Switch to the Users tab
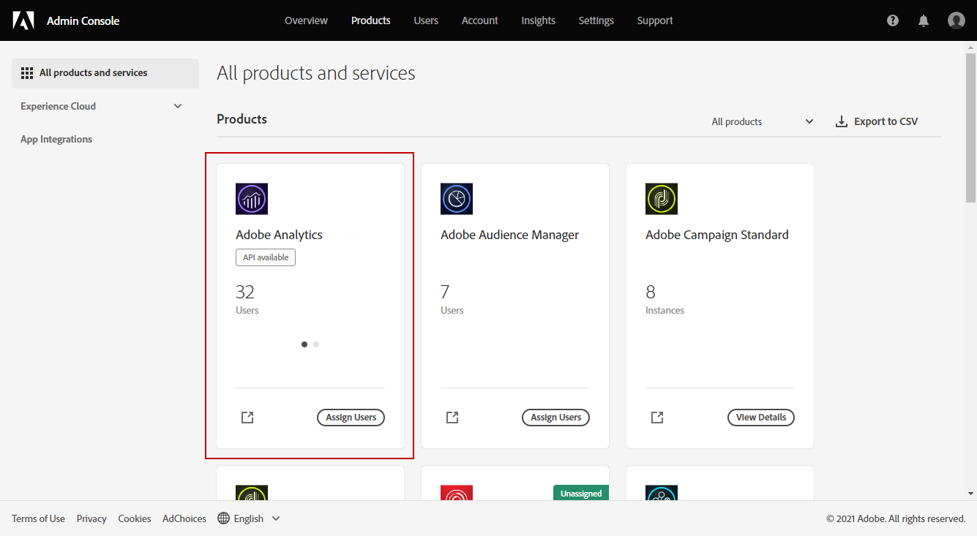Screen dimensions: 977x536 point(426,20)
